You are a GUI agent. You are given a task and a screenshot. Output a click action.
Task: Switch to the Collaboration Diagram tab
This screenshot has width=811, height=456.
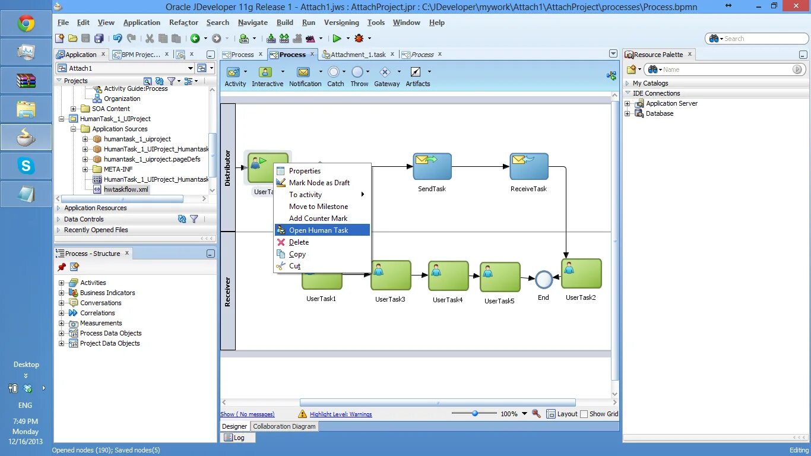284,426
